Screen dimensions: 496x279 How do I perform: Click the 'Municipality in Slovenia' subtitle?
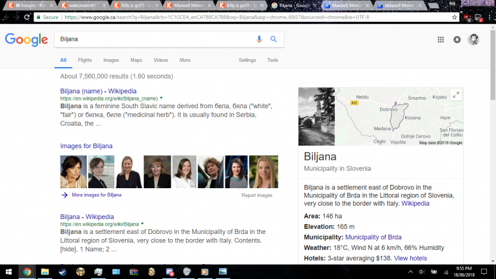pos(337,169)
